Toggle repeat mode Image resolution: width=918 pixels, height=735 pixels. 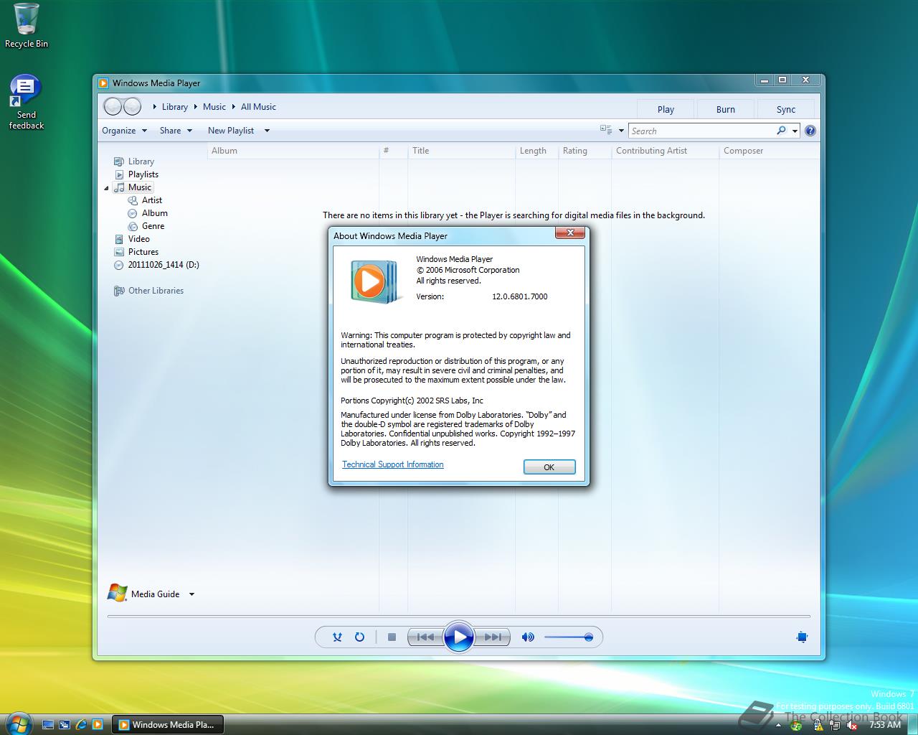360,637
